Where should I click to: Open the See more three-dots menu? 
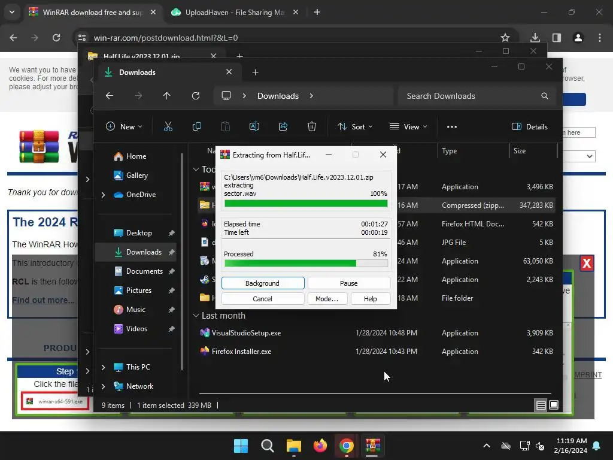[x=452, y=127]
